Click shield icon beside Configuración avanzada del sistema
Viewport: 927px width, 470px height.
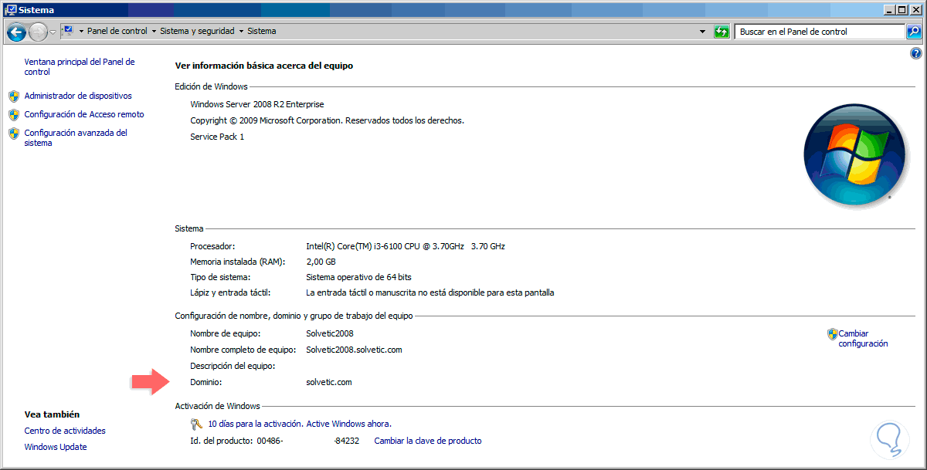coord(14,133)
